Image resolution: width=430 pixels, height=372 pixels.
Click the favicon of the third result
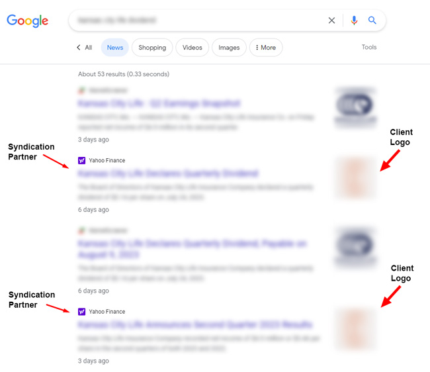pyautogui.click(x=81, y=230)
